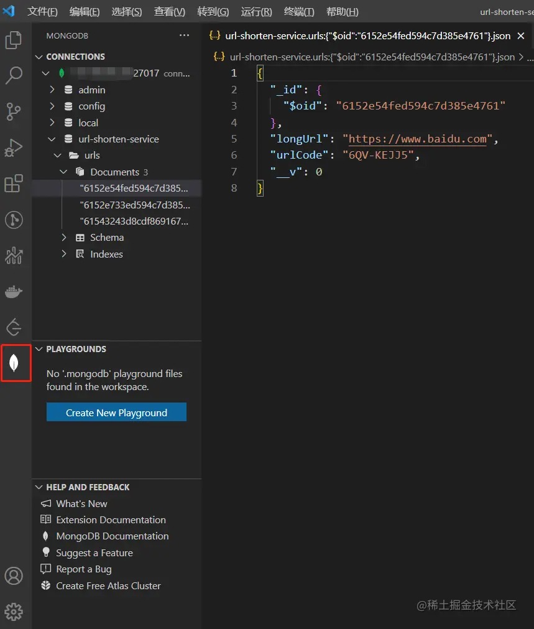Open the 帮助(H) menu
534x629 pixels.
point(343,12)
